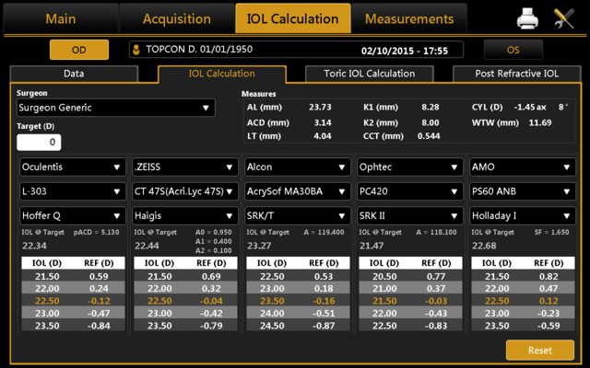Click the SRK/T IOL @ Target 23.27
This screenshot has width=590, height=368.
259,246
